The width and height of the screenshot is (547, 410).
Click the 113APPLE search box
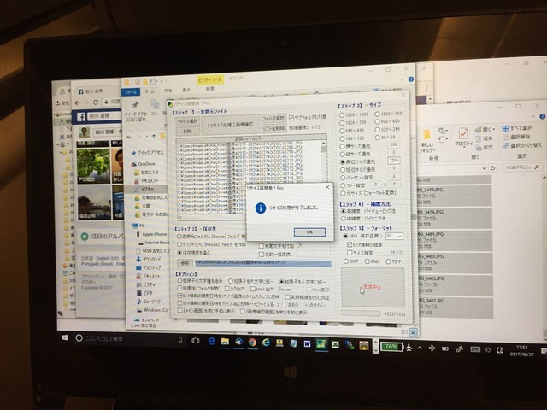522,167
